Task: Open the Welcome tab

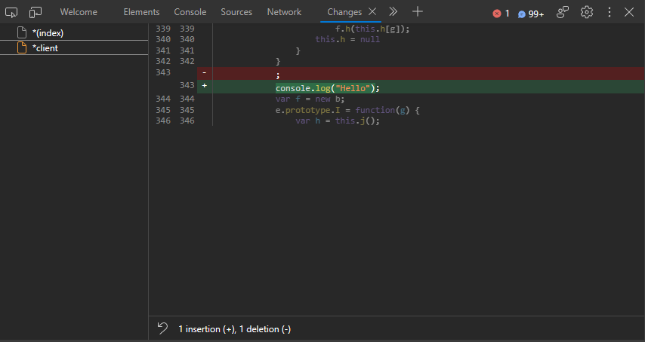Action: [79, 12]
